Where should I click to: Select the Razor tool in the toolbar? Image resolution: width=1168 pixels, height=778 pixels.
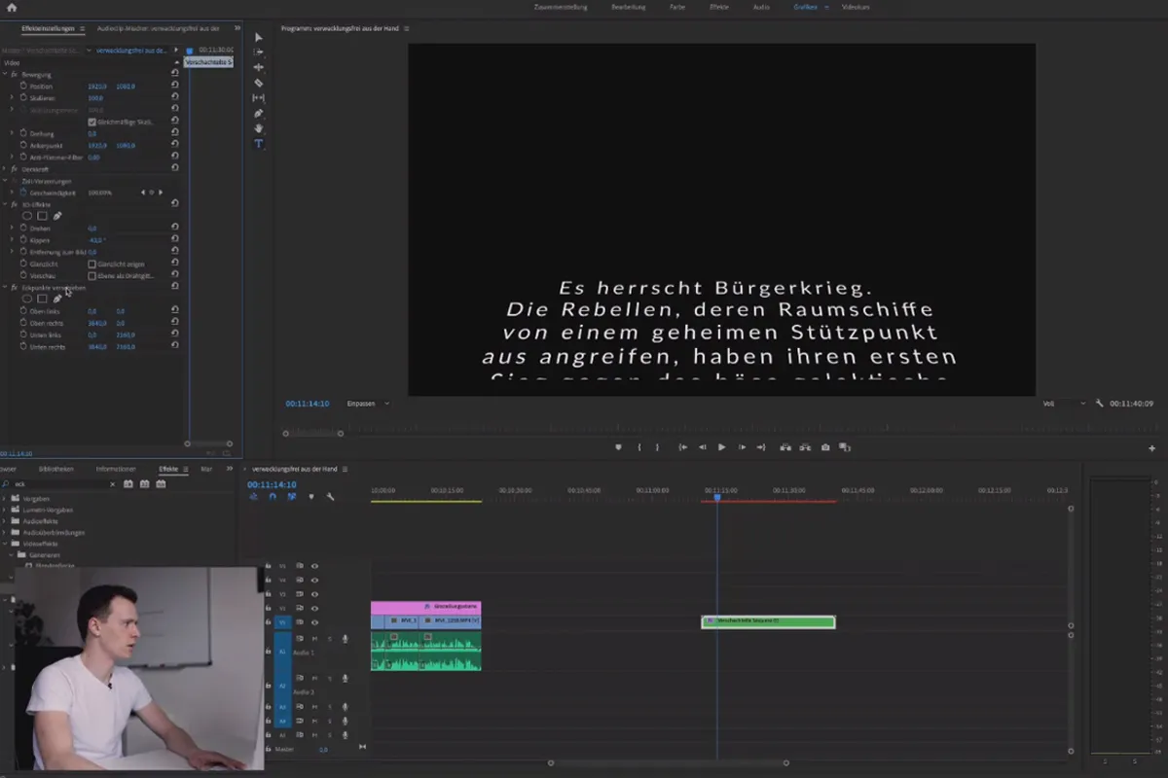(x=259, y=83)
